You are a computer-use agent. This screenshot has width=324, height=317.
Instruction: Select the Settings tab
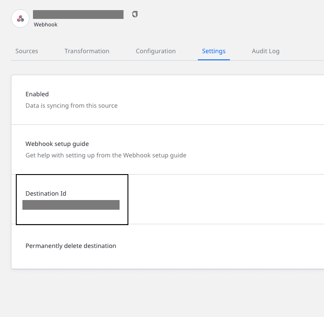pos(214,51)
